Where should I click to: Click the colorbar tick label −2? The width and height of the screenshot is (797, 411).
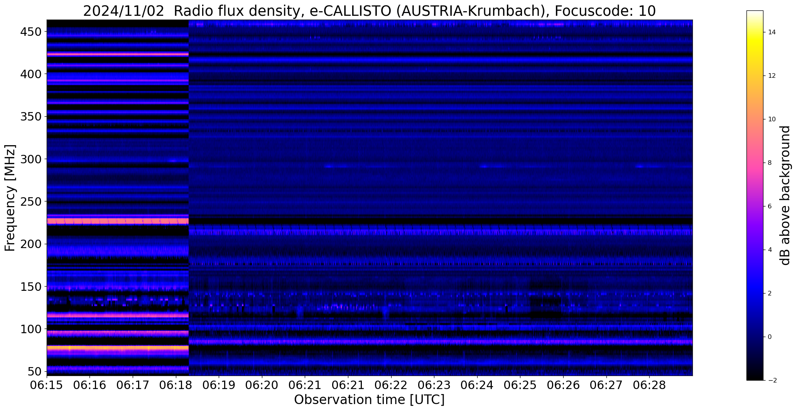point(772,381)
